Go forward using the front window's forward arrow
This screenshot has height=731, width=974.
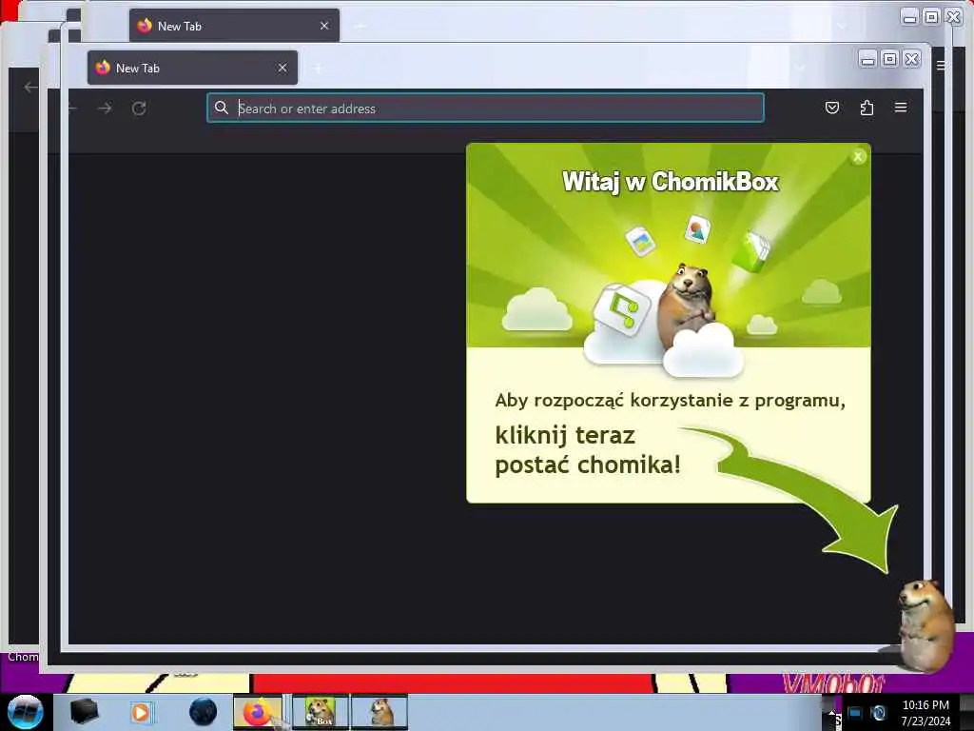[x=105, y=109]
